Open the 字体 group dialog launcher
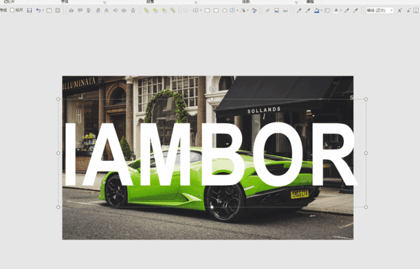Image resolution: width=420 pixels, height=269 pixels. point(104,2)
